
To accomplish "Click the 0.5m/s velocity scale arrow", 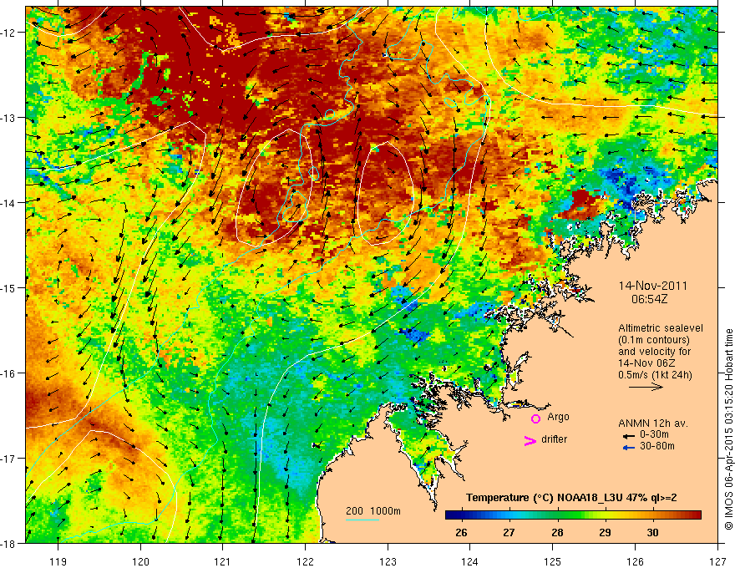I will pos(646,387).
